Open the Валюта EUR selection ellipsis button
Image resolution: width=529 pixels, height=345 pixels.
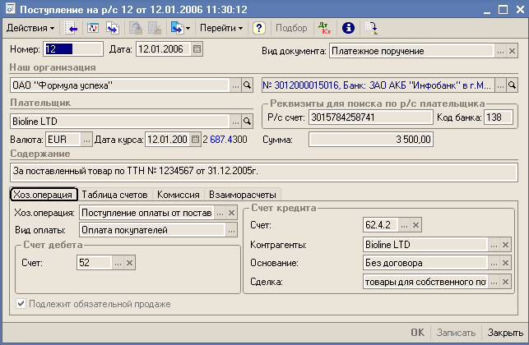click(86, 140)
